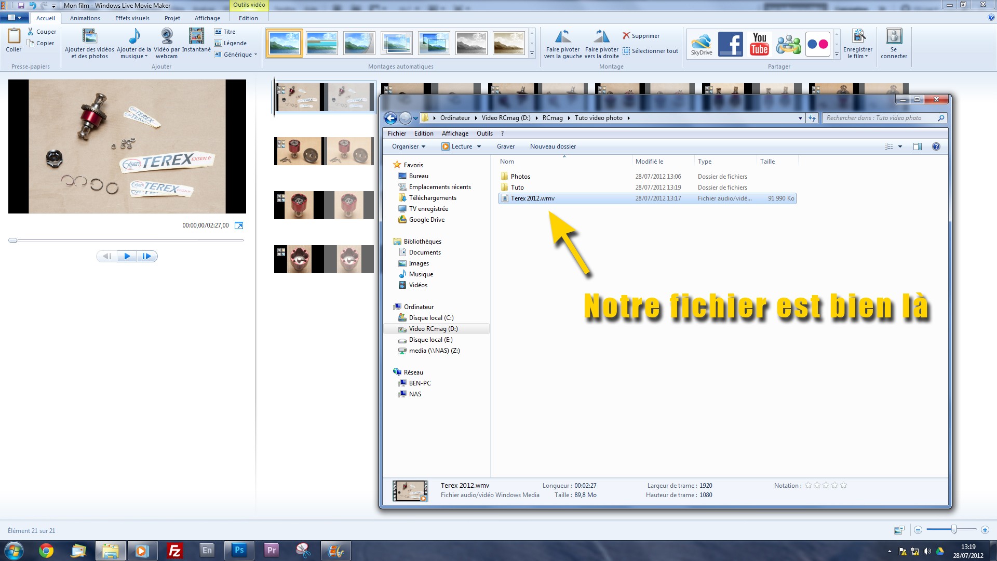The image size is (997, 561).
Task: Insert a Titre clip
Action: [x=225, y=32]
